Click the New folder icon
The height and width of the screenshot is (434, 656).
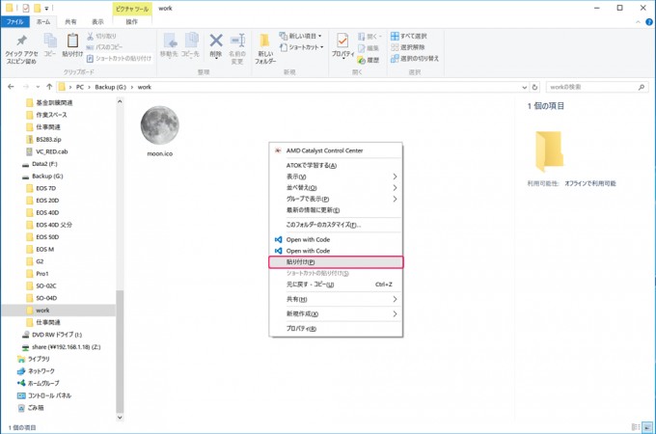pyautogui.click(x=264, y=41)
